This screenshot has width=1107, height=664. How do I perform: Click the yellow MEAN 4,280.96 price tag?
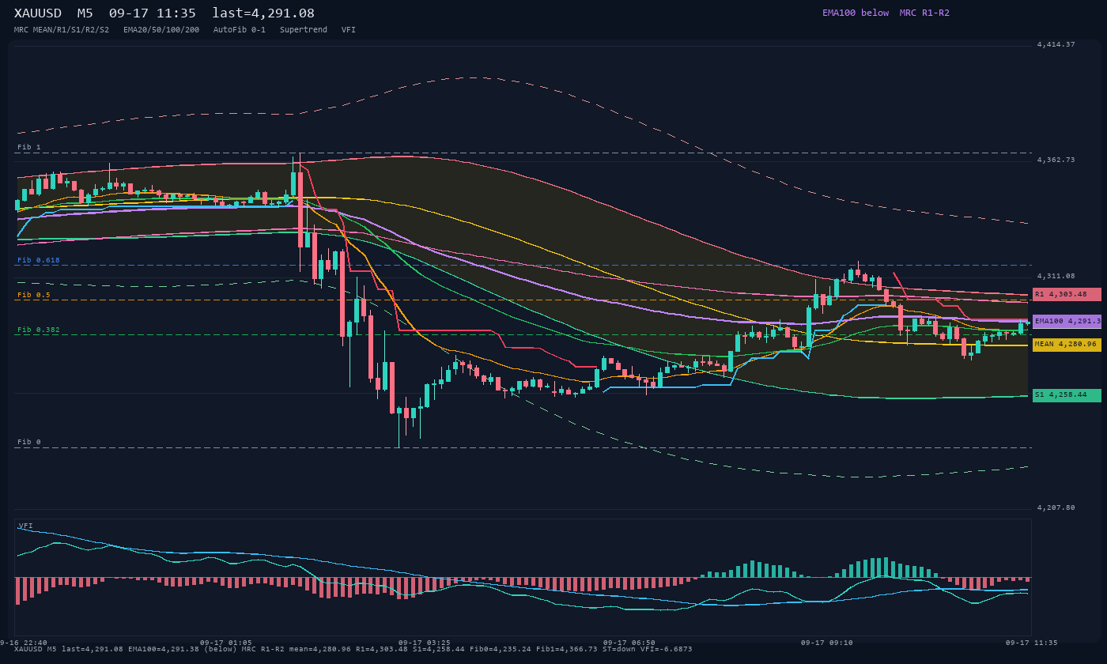pos(1067,345)
